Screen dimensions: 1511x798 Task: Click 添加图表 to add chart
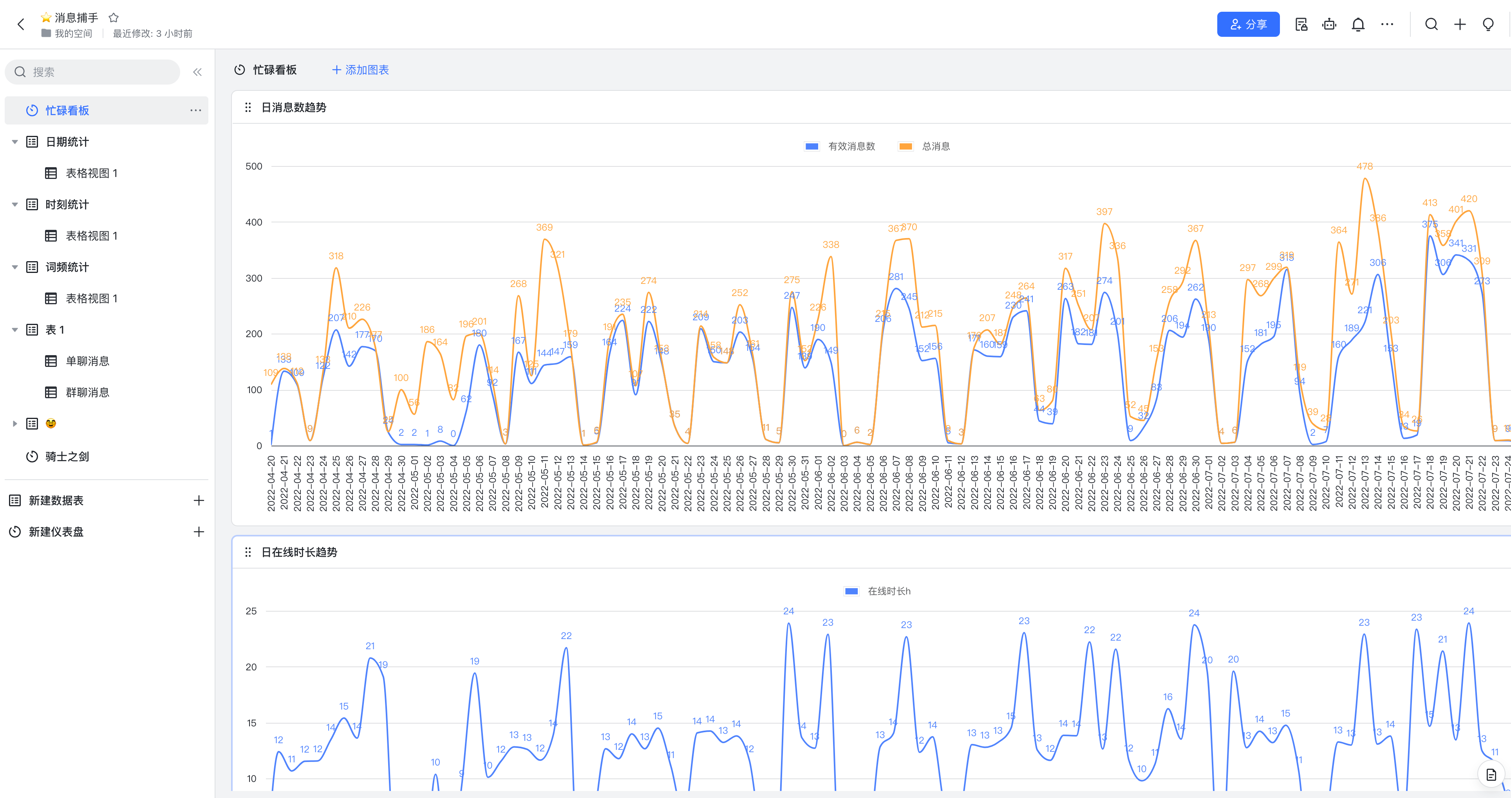(360, 70)
